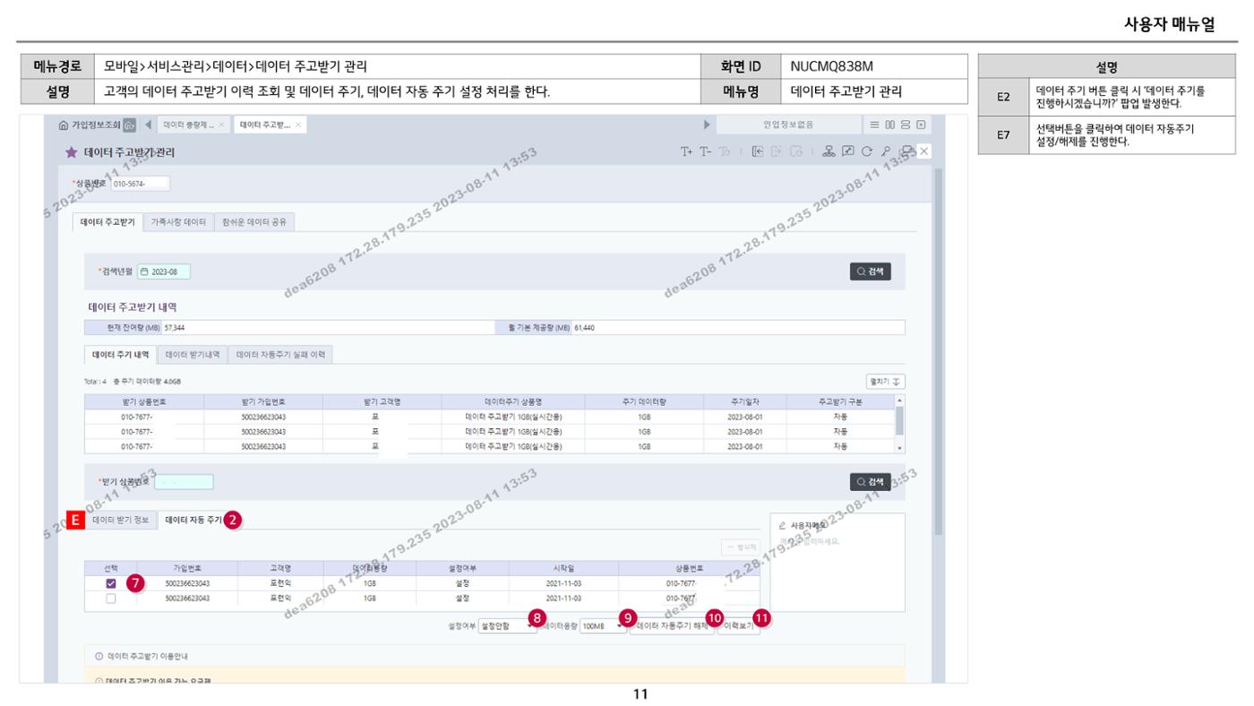
Task: Open the 데이터용량 100MB dropdown
Action: (603, 626)
